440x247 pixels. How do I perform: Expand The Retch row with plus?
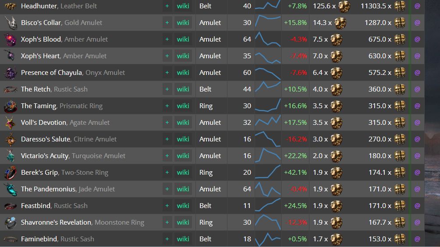(167, 89)
